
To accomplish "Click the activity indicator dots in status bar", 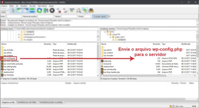I will (x=194, y=106).
